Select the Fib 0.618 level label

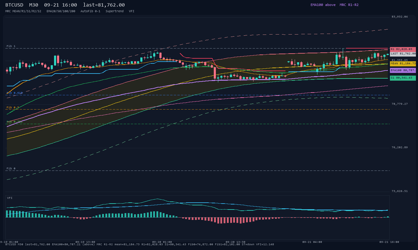pyautogui.click(x=15, y=93)
